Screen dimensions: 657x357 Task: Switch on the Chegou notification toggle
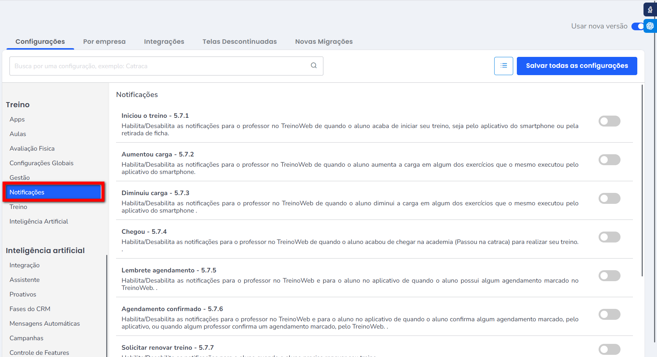coord(609,237)
